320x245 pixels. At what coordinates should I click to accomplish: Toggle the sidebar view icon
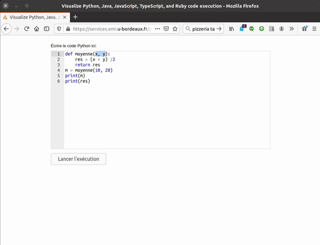click(x=46, y=29)
